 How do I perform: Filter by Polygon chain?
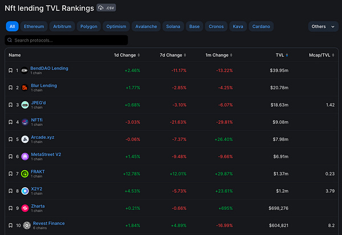point(89,26)
